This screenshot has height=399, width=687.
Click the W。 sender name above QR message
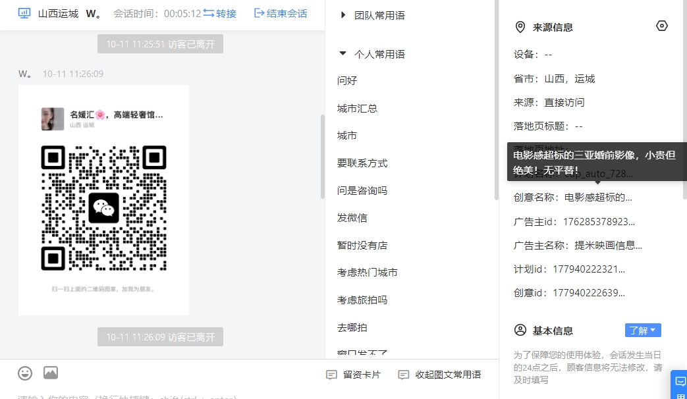click(x=24, y=74)
